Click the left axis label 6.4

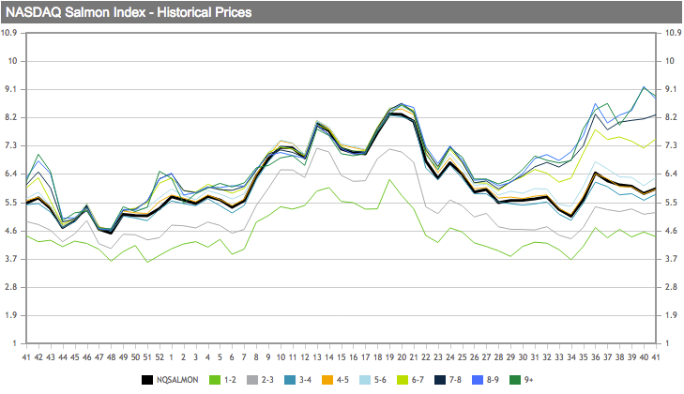click(10, 174)
